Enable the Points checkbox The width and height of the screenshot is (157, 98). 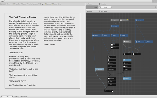pos(21,4)
